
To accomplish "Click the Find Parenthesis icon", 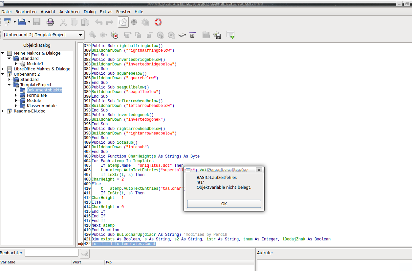I will tap(193, 35).
